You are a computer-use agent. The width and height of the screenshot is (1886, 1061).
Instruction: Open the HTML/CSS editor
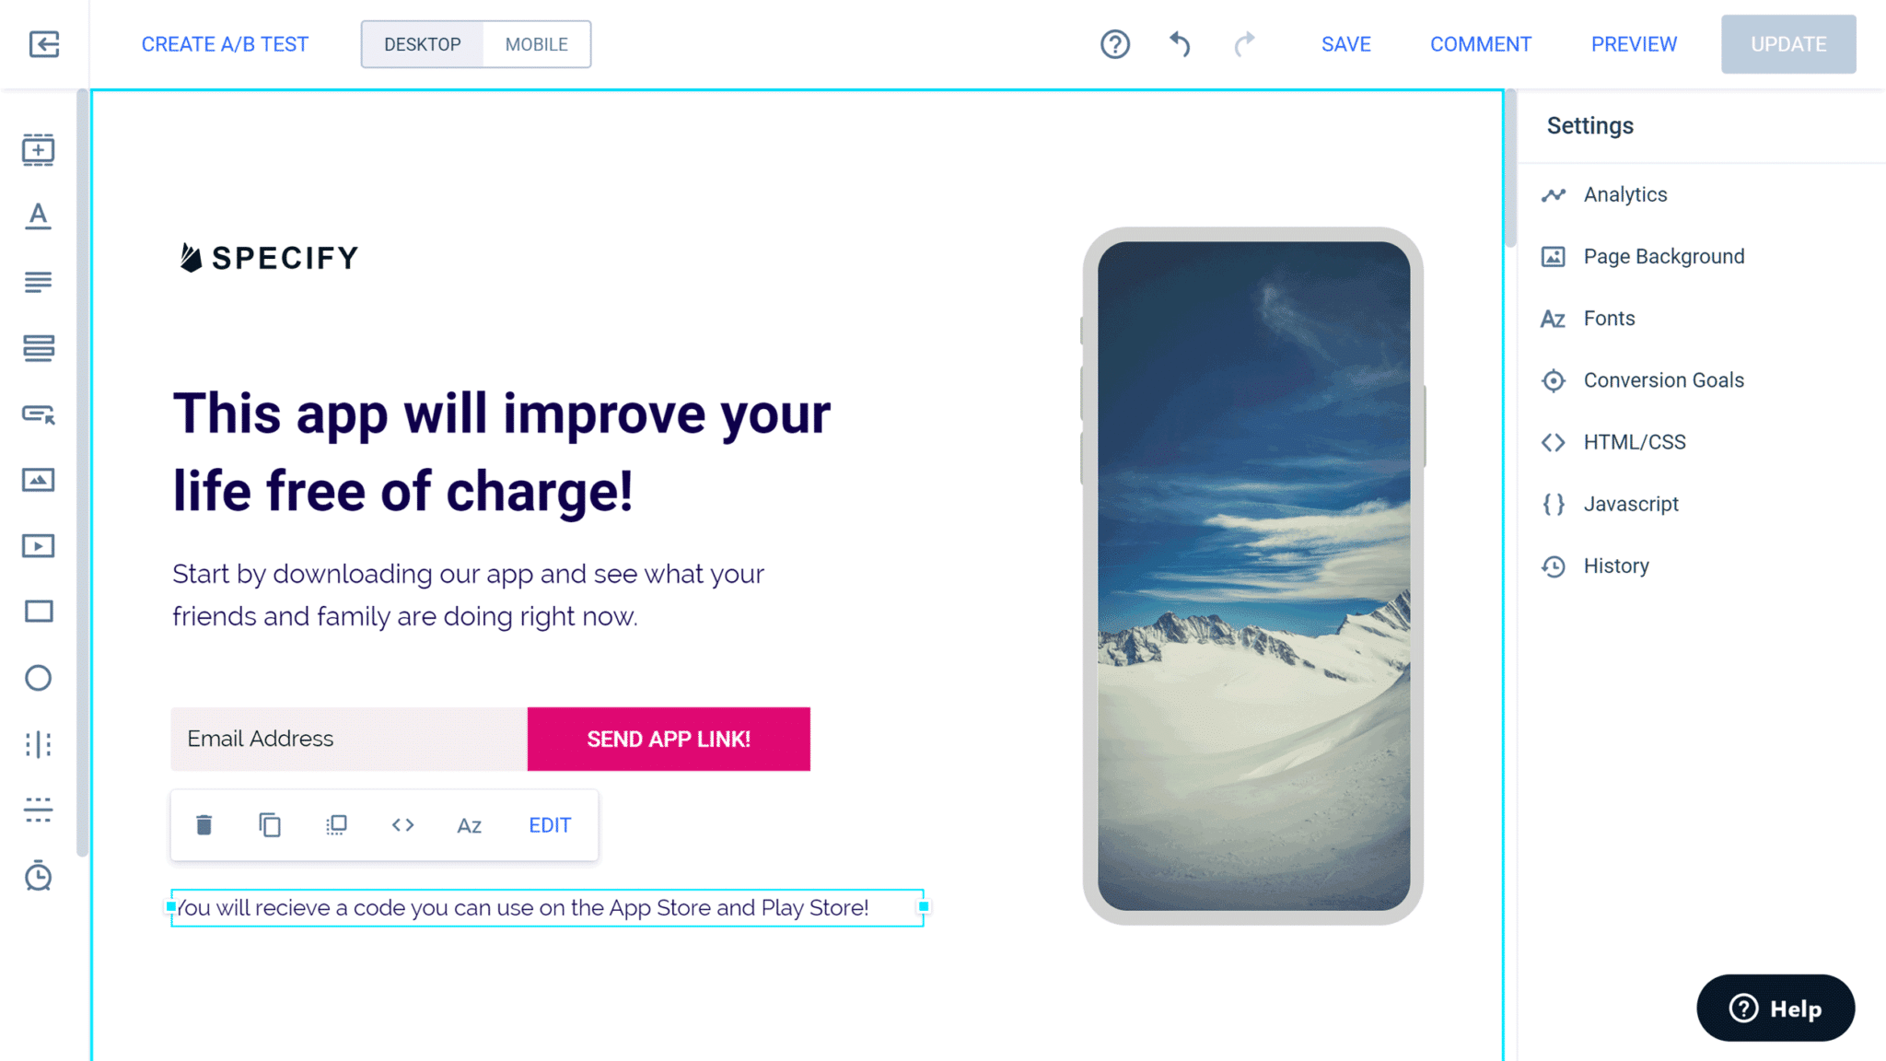(1635, 442)
